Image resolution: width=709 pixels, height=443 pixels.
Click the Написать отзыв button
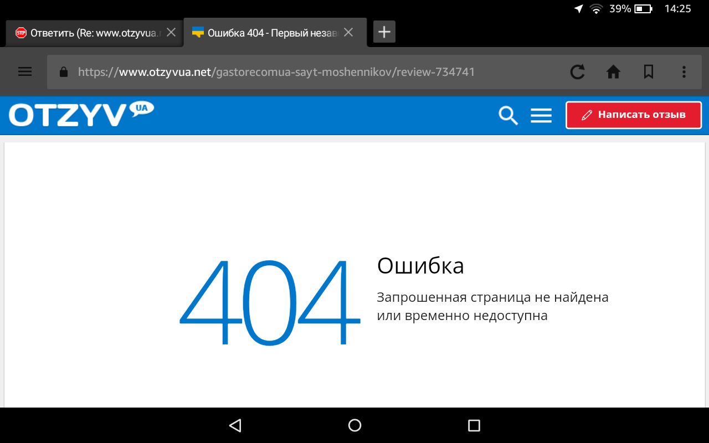coord(634,115)
